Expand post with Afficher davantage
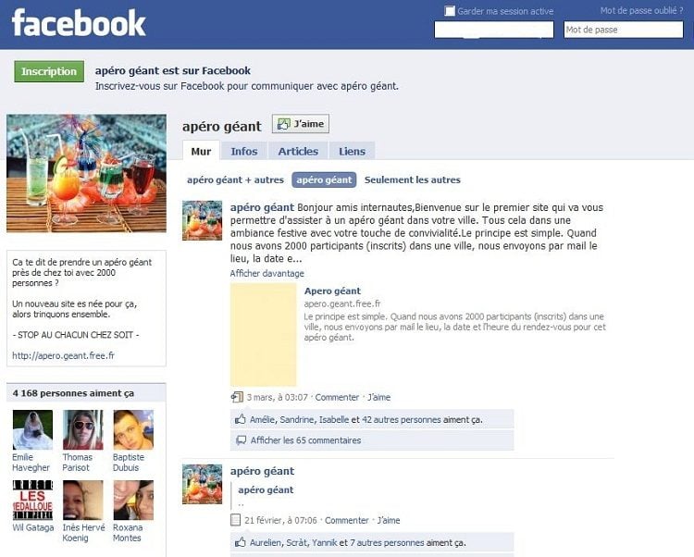 tap(266, 274)
